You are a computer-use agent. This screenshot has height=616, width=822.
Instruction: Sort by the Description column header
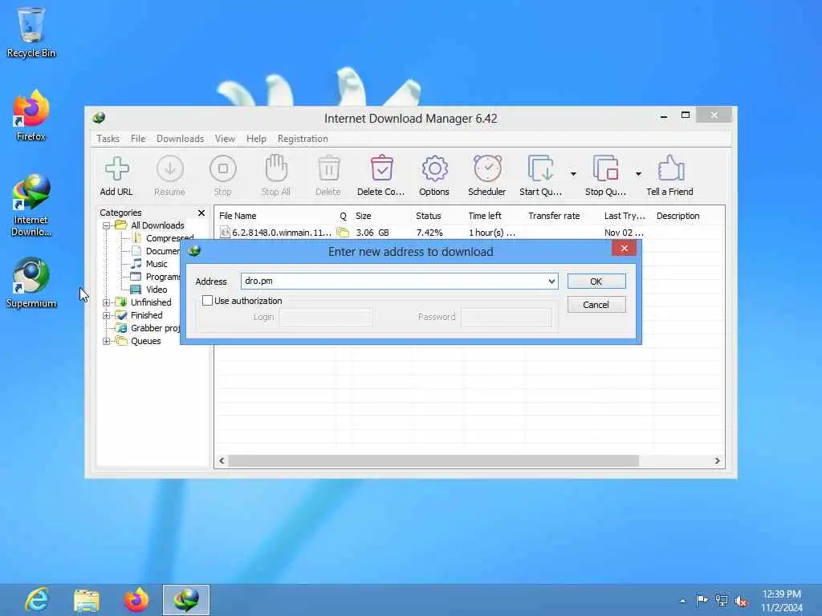tap(678, 216)
